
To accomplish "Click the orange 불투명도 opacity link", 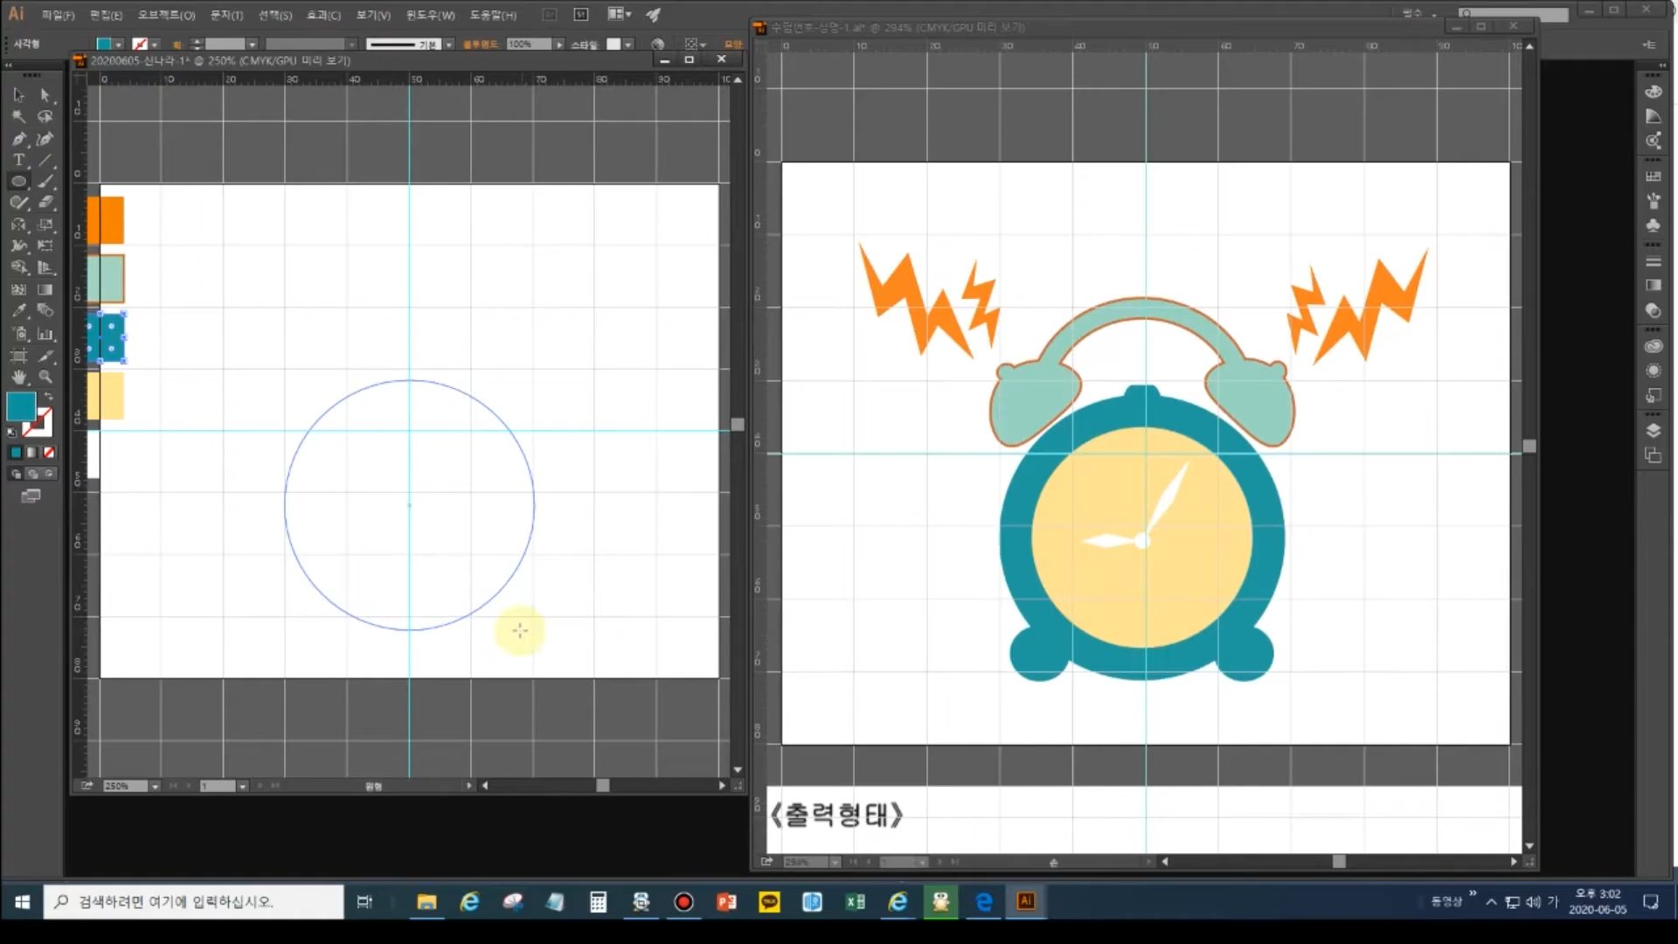I will click(x=480, y=45).
